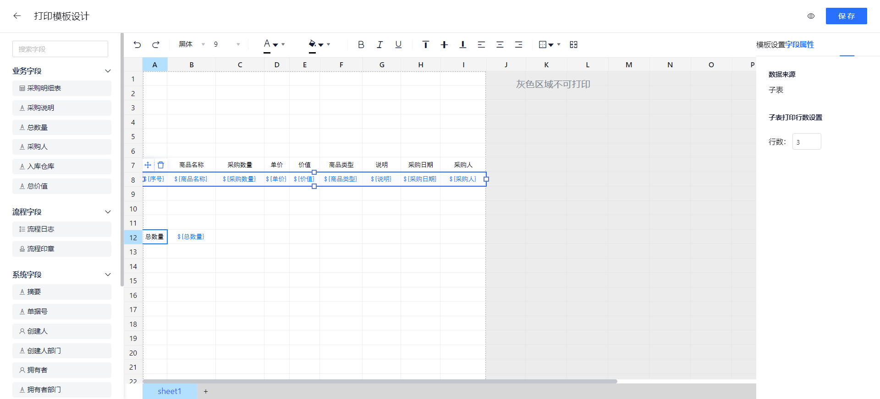Open the 黑体 font family dropdown

click(x=192, y=44)
